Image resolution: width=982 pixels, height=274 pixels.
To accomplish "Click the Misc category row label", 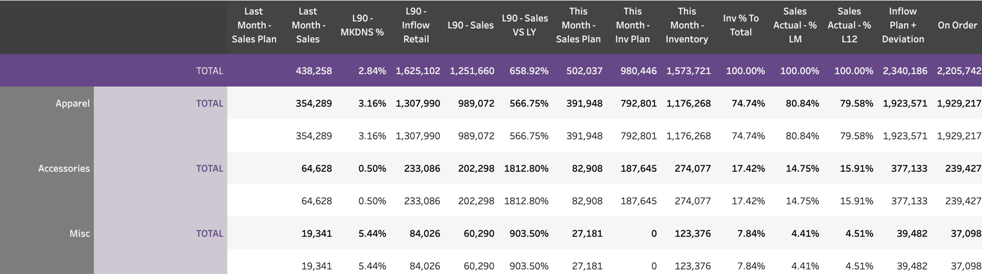I will [x=80, y=233].
